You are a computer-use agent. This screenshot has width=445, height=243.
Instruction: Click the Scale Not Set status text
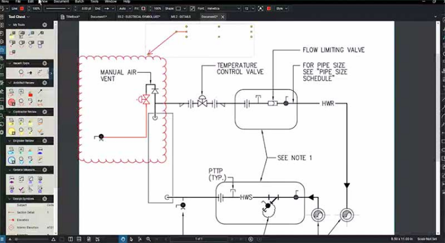coord(427,239)
